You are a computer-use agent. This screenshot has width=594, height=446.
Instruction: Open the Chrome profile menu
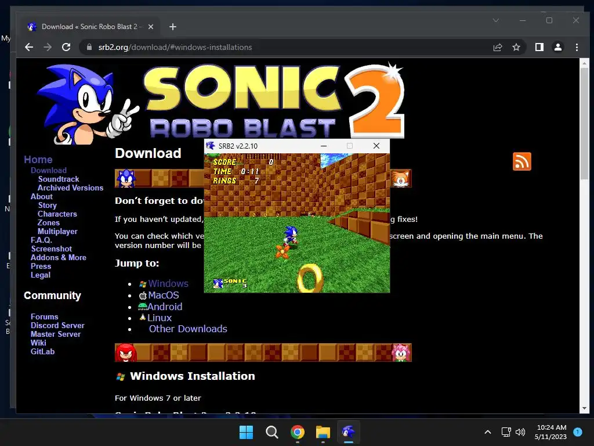coord(557,47)
